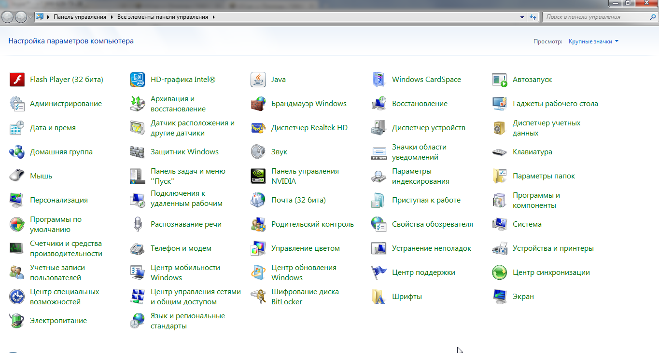Open the 'Крупные значки' view dropdown
Screen dimensions: 659x353
tap(594, 41)
